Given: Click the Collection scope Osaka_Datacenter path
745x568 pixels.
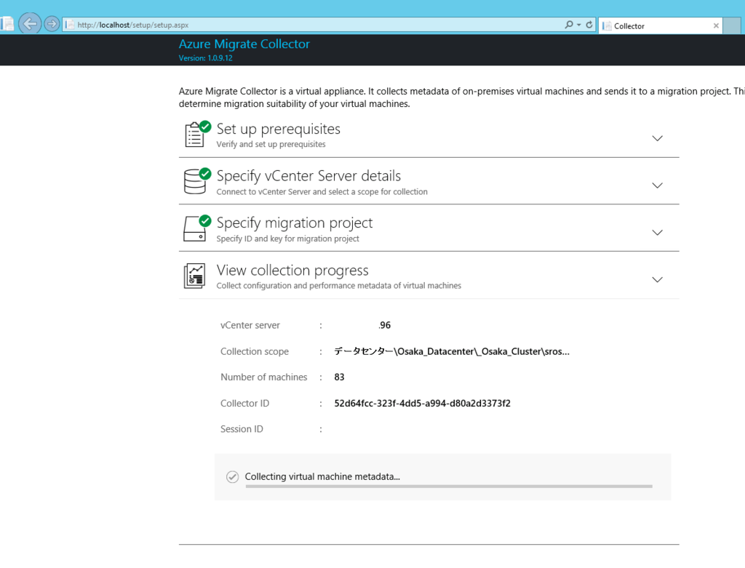Looking at the screenshot, I should (452, 351).
